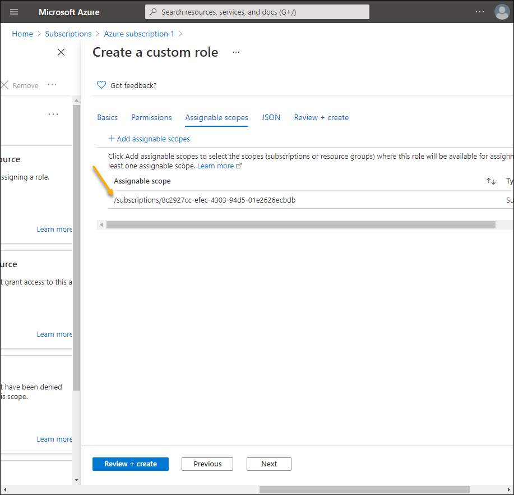Image resolution: width=514 pixels, height=495 pixels.
Task: Open ellipsis beside Create a custom role title
Action: pyautogui.click(x=236, y=52)
